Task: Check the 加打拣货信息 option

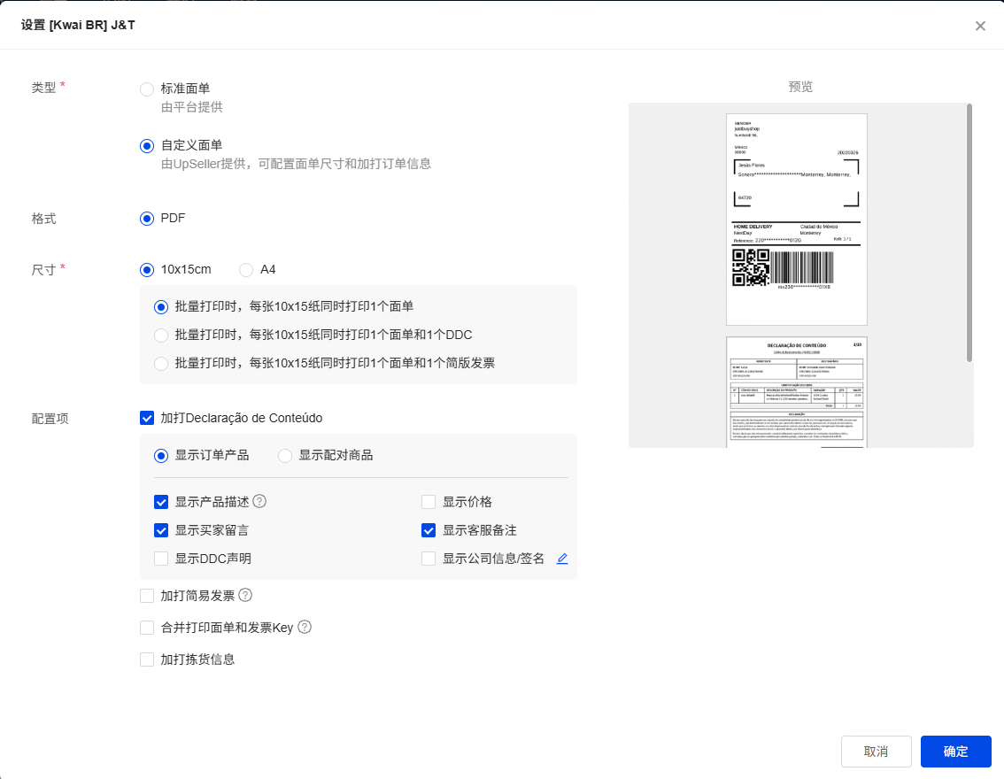Action: point(147,659)
